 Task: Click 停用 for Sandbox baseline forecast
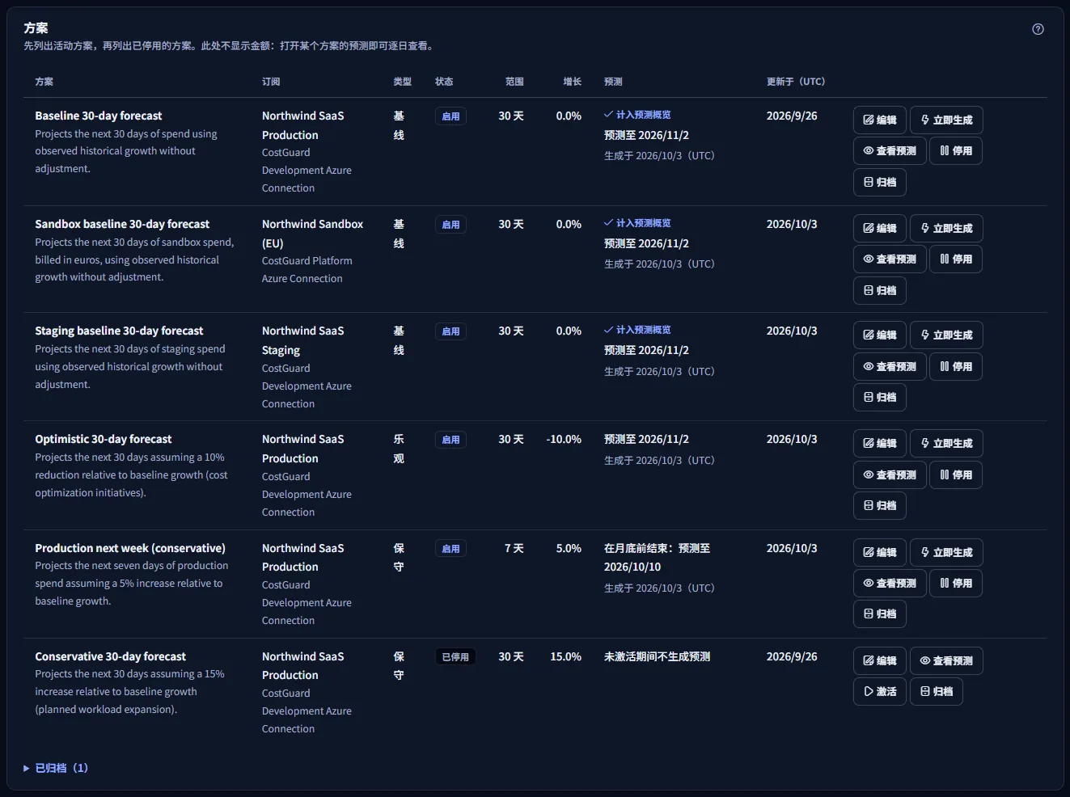click(x=956, y=259)
